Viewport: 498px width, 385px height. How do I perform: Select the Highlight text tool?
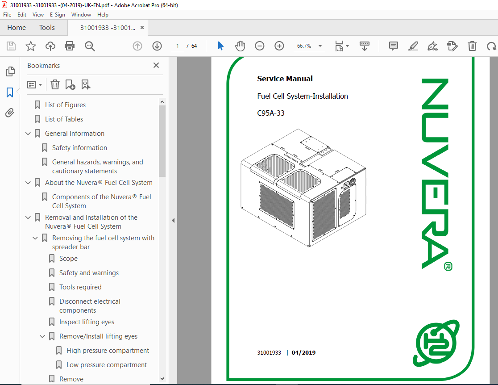tap(413, 46)
